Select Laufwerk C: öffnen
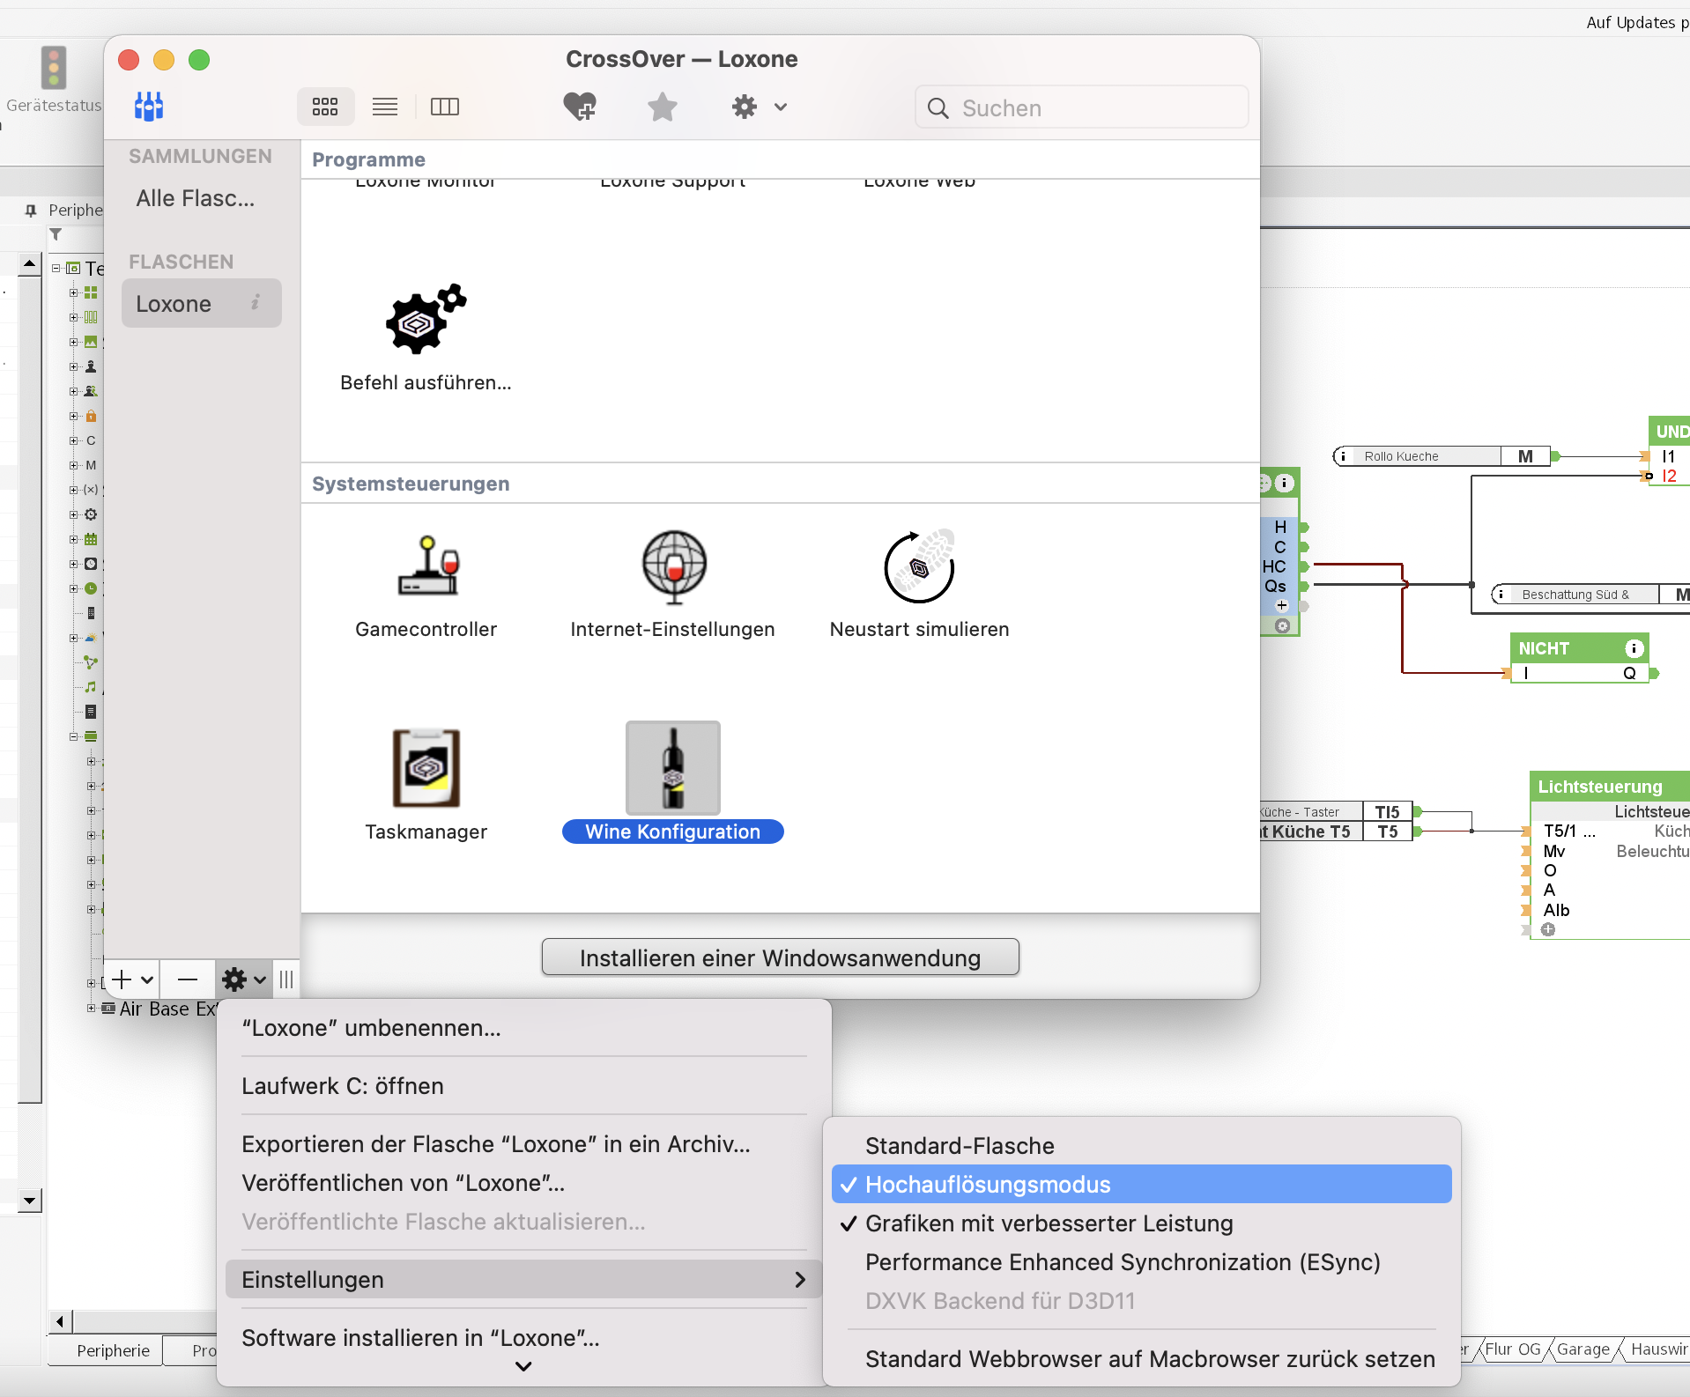This screenshot has height=1397, width=1690. 343,1086
